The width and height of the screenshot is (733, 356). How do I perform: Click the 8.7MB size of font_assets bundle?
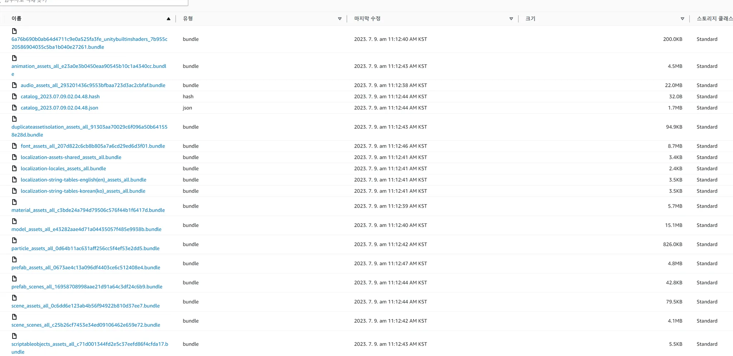[x=675, y=146]
